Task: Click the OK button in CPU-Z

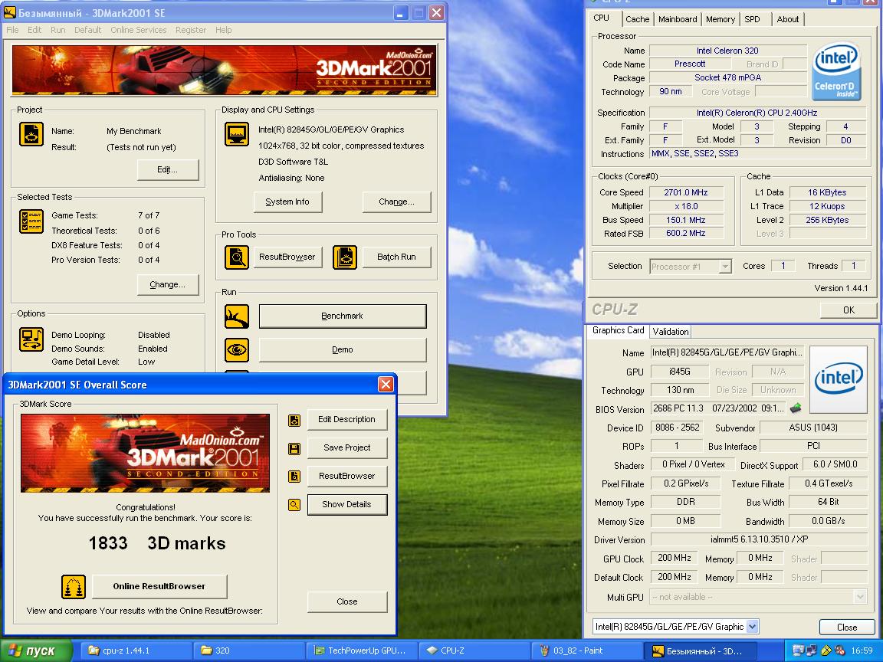Action: 849,310
